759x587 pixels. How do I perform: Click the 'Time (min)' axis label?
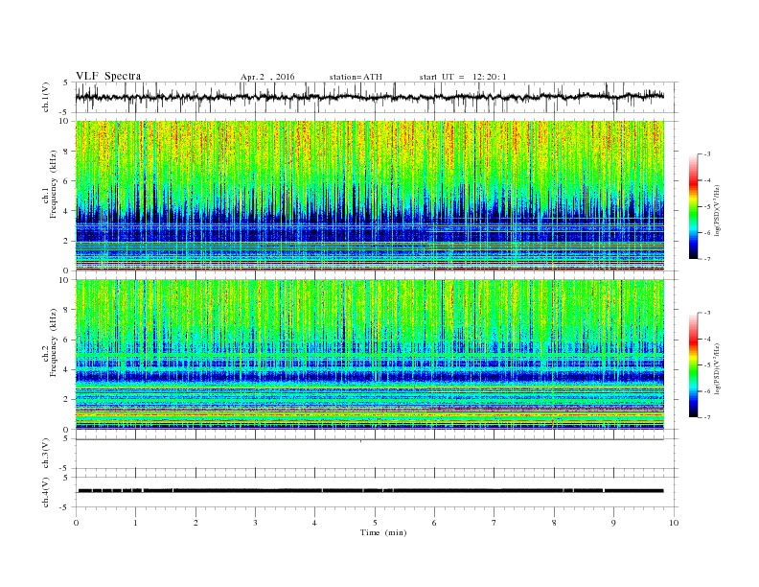click(383, 532)
